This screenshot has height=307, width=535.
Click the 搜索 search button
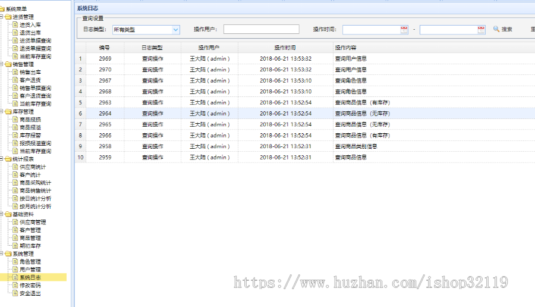(503, 29)
